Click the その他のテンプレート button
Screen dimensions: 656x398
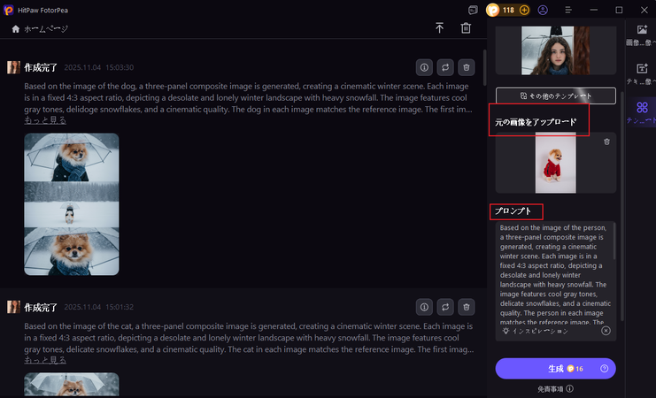point(555,96)
